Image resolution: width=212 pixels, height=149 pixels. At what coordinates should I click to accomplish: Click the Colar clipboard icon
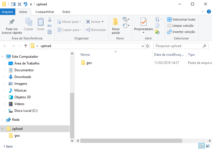pos(41,22)
